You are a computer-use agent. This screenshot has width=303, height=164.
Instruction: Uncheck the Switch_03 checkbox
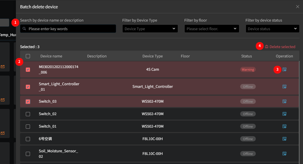pyautogui.click(x=28, y=101)
